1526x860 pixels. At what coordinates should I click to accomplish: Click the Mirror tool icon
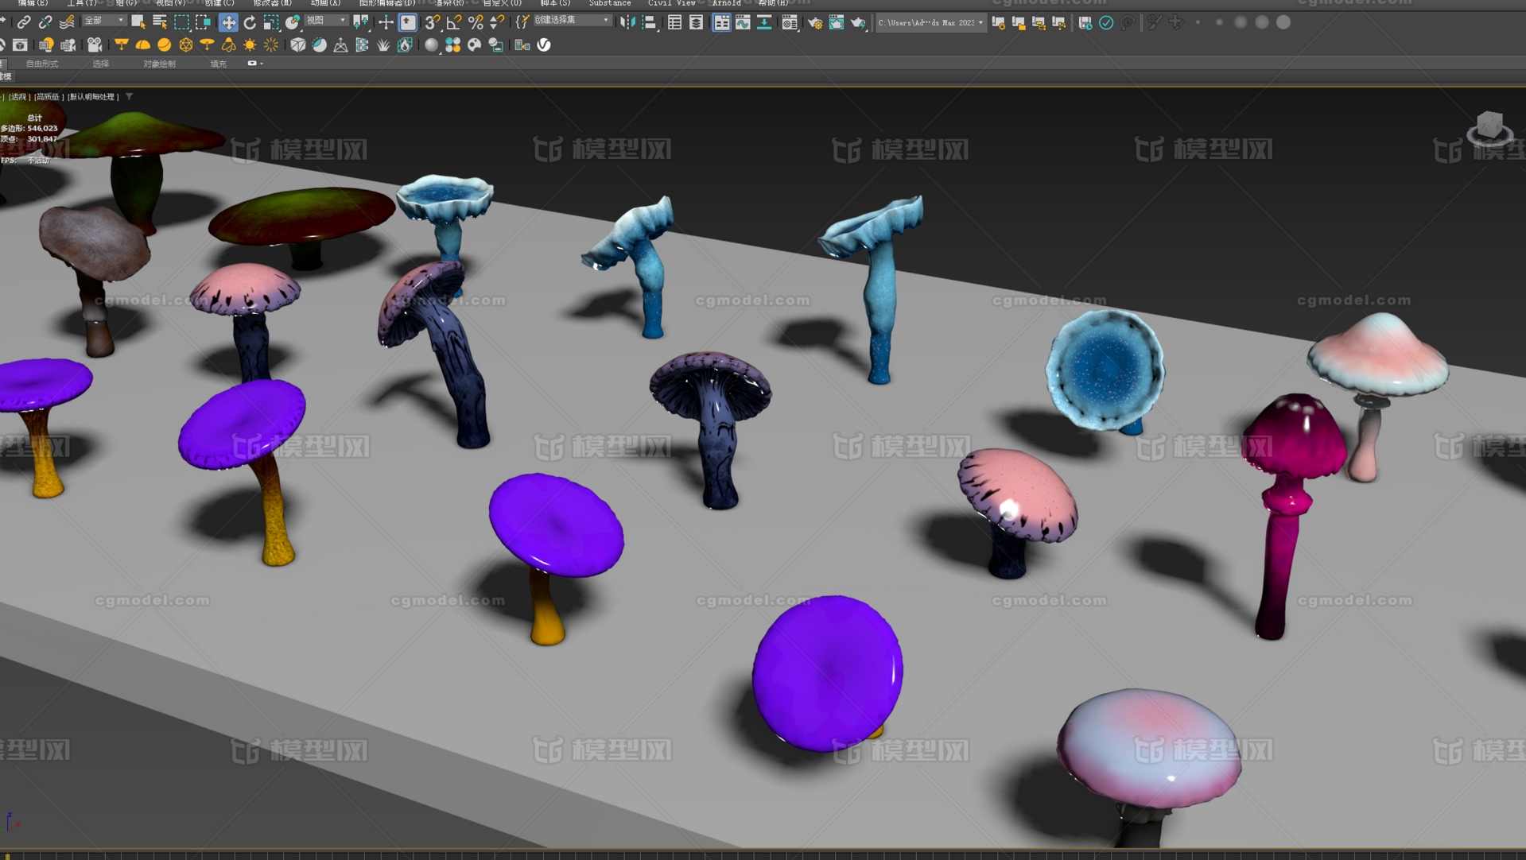pos(627,22)
